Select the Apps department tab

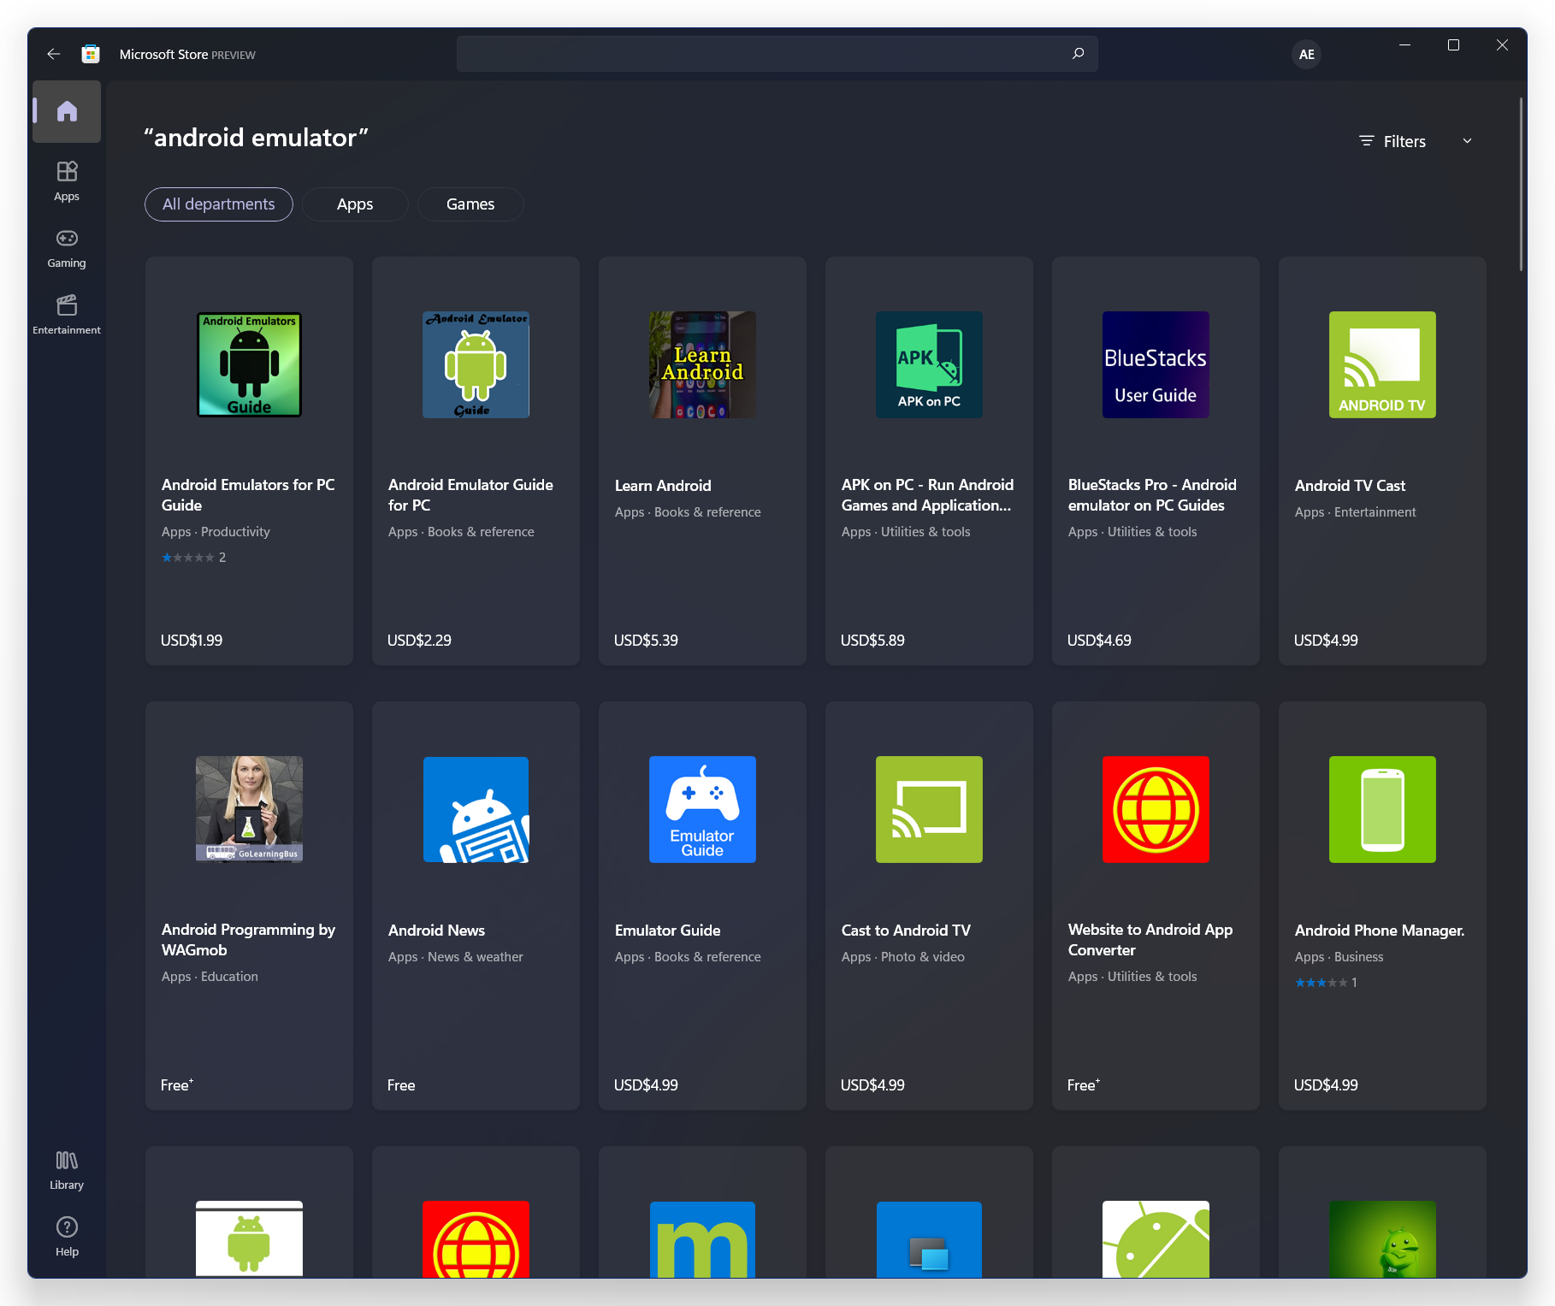355,204
